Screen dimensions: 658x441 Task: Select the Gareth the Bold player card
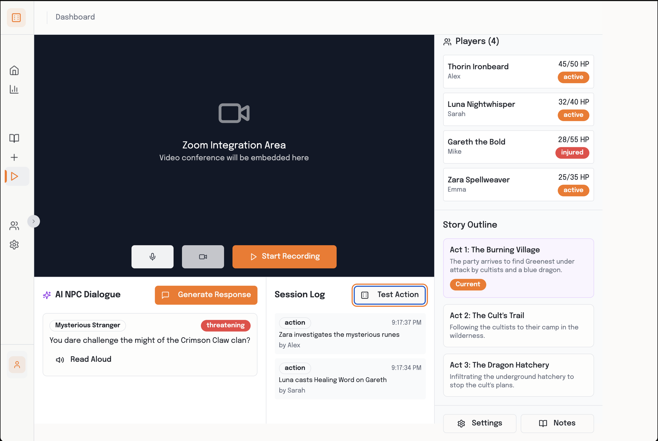[x=518, y=147]
